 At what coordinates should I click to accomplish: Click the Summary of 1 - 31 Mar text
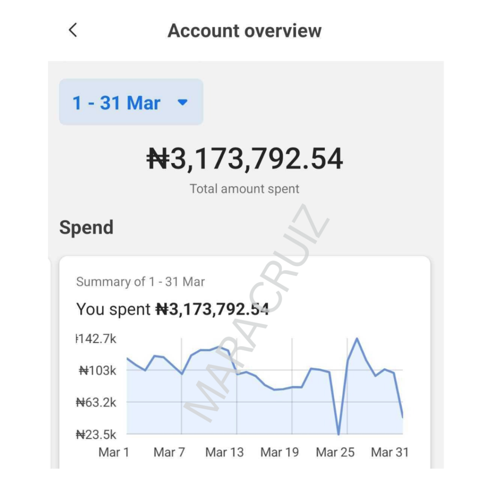(140, 282)
